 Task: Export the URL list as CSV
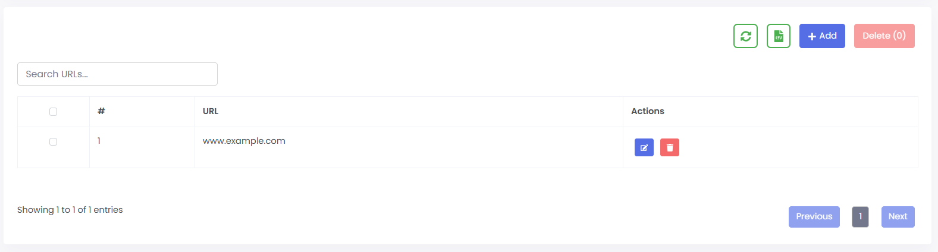[778, 36]
